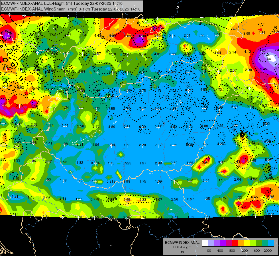
Task: Click the wind shear value 7.55
Action: pyautogui.click(x=112, y=108)
